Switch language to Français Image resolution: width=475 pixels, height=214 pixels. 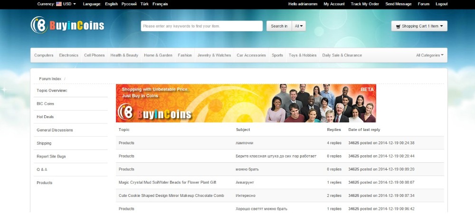coord(160,4)
